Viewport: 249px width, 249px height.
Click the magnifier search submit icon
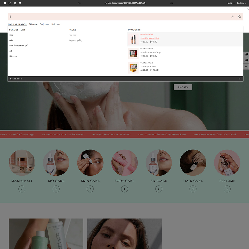pos(239,17)
